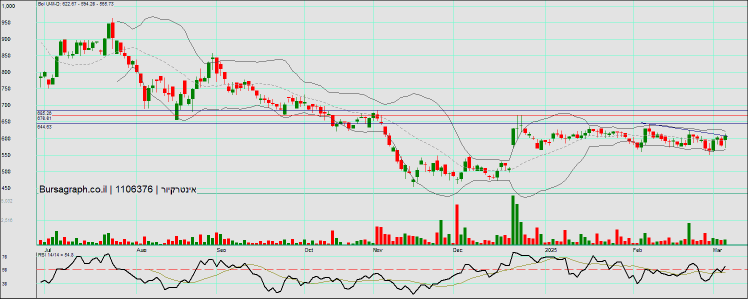Click the 2,516 volume axis label
Viewport: 748px width, 299px height.
tap(7, 220)
